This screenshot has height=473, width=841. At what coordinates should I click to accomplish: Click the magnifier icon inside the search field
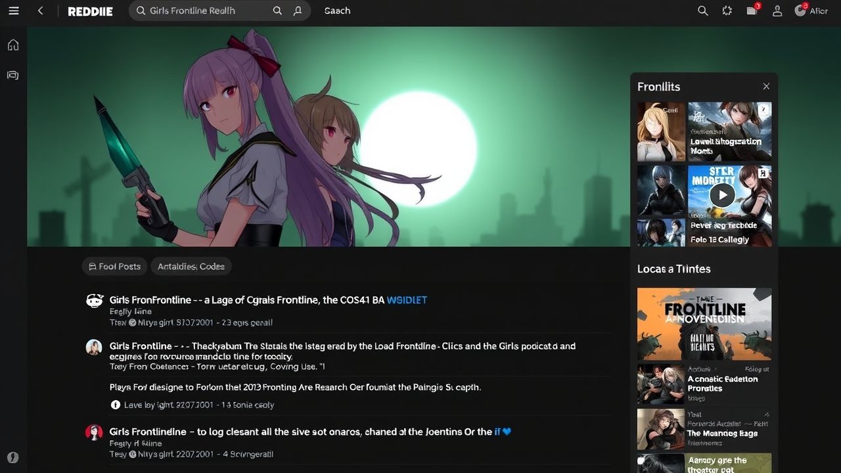pos(277,11)
